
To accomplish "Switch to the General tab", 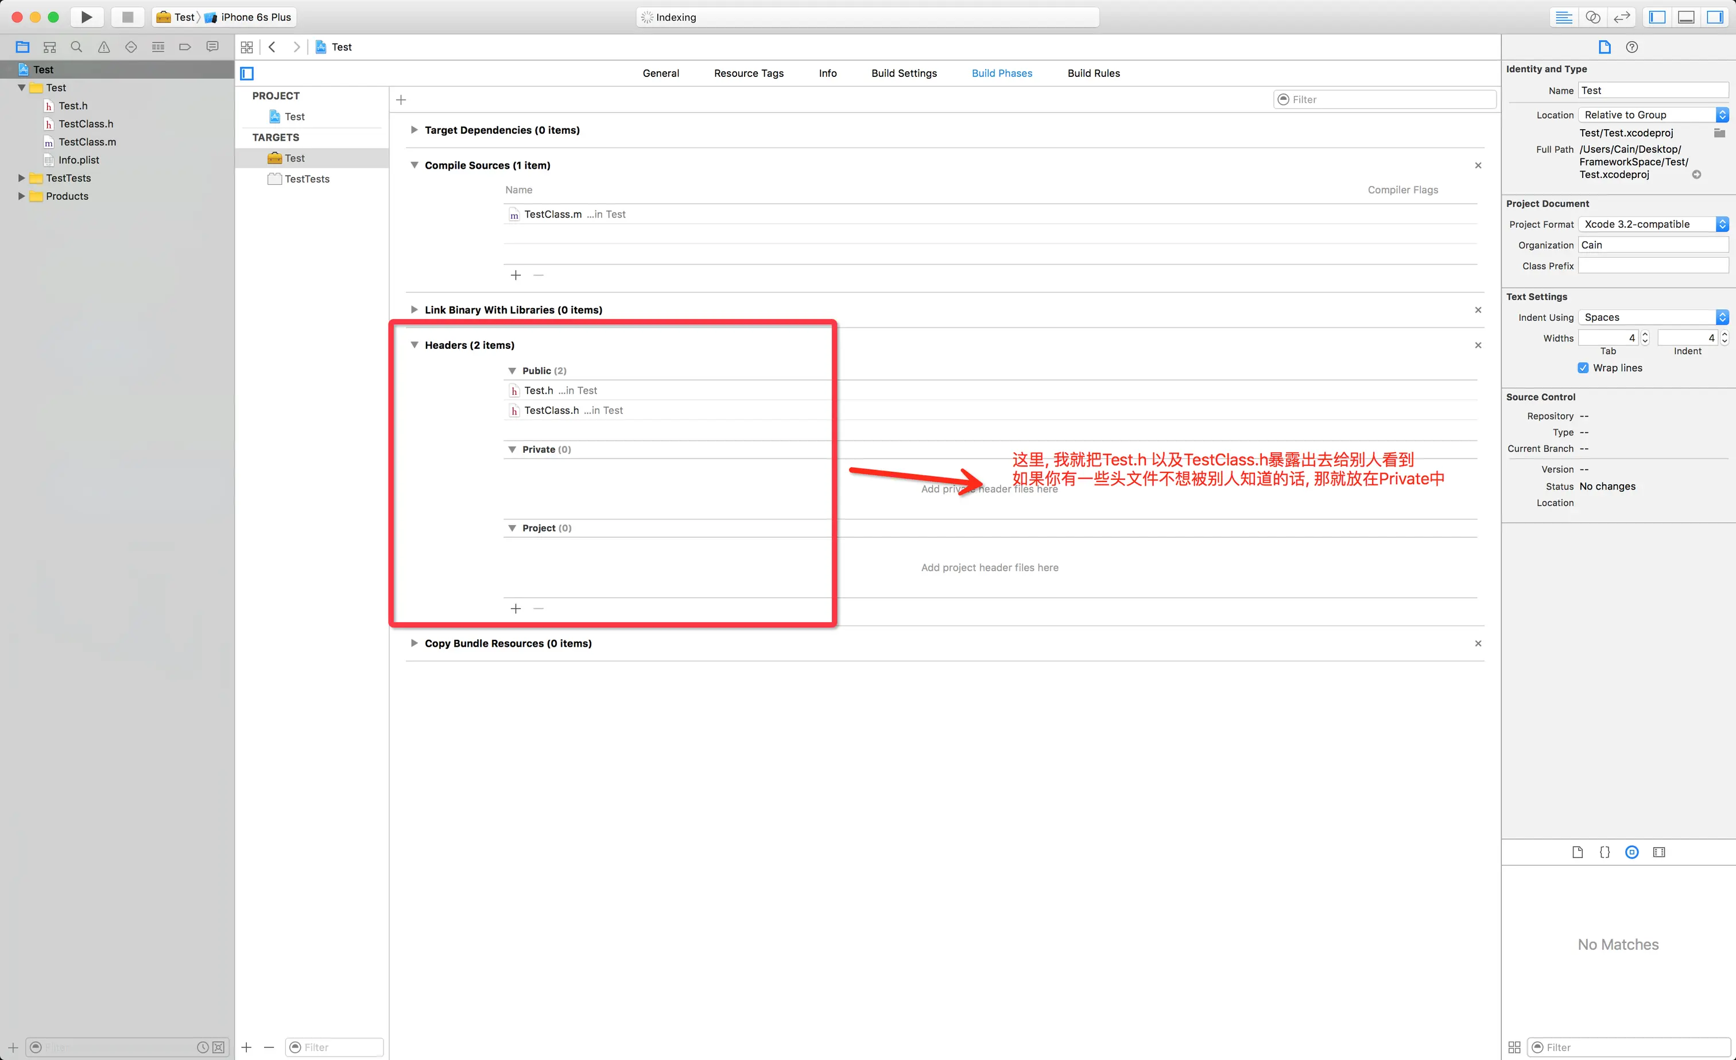I will (660, 73).
